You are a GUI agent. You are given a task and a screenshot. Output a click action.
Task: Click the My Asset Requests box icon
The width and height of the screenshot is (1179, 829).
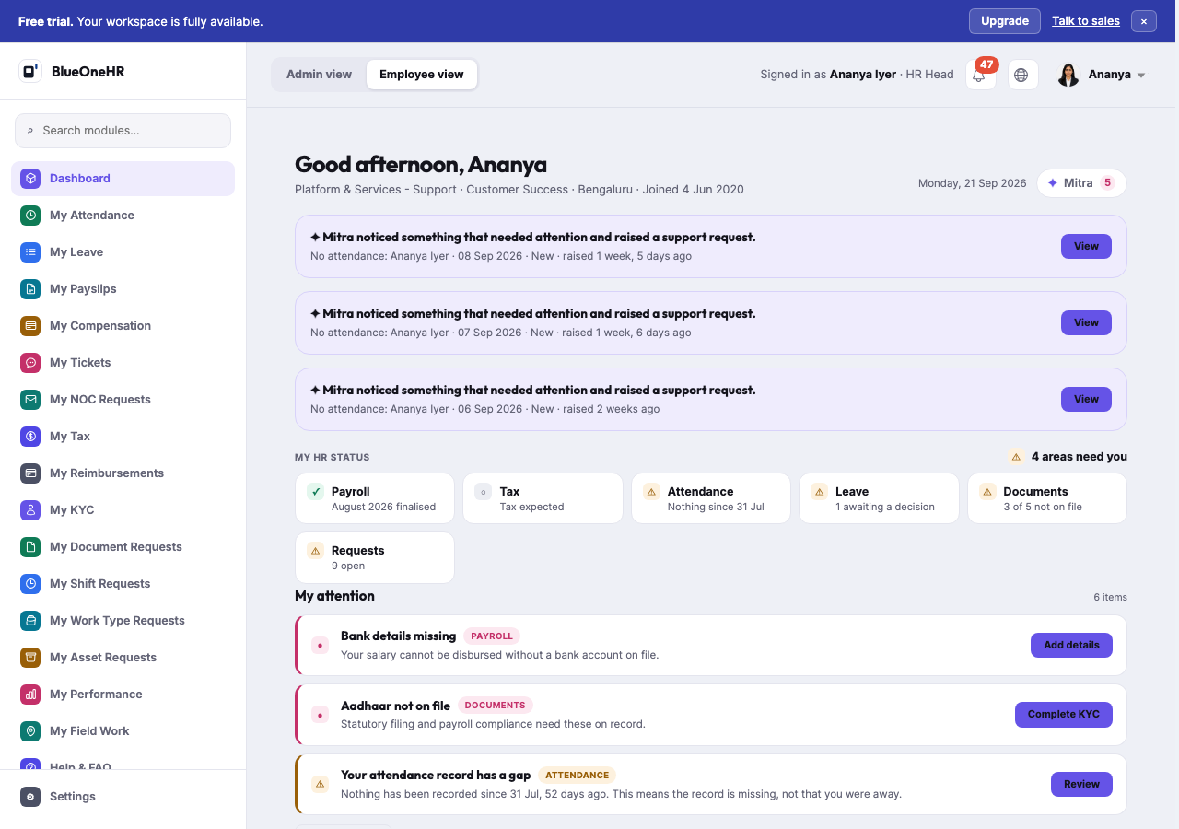pyautogui.click(x=30, y=658)
